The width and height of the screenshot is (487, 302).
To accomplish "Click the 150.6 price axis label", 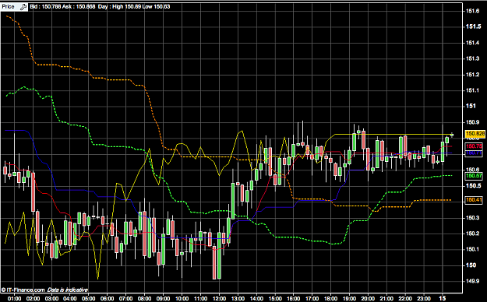I will 472,170.
